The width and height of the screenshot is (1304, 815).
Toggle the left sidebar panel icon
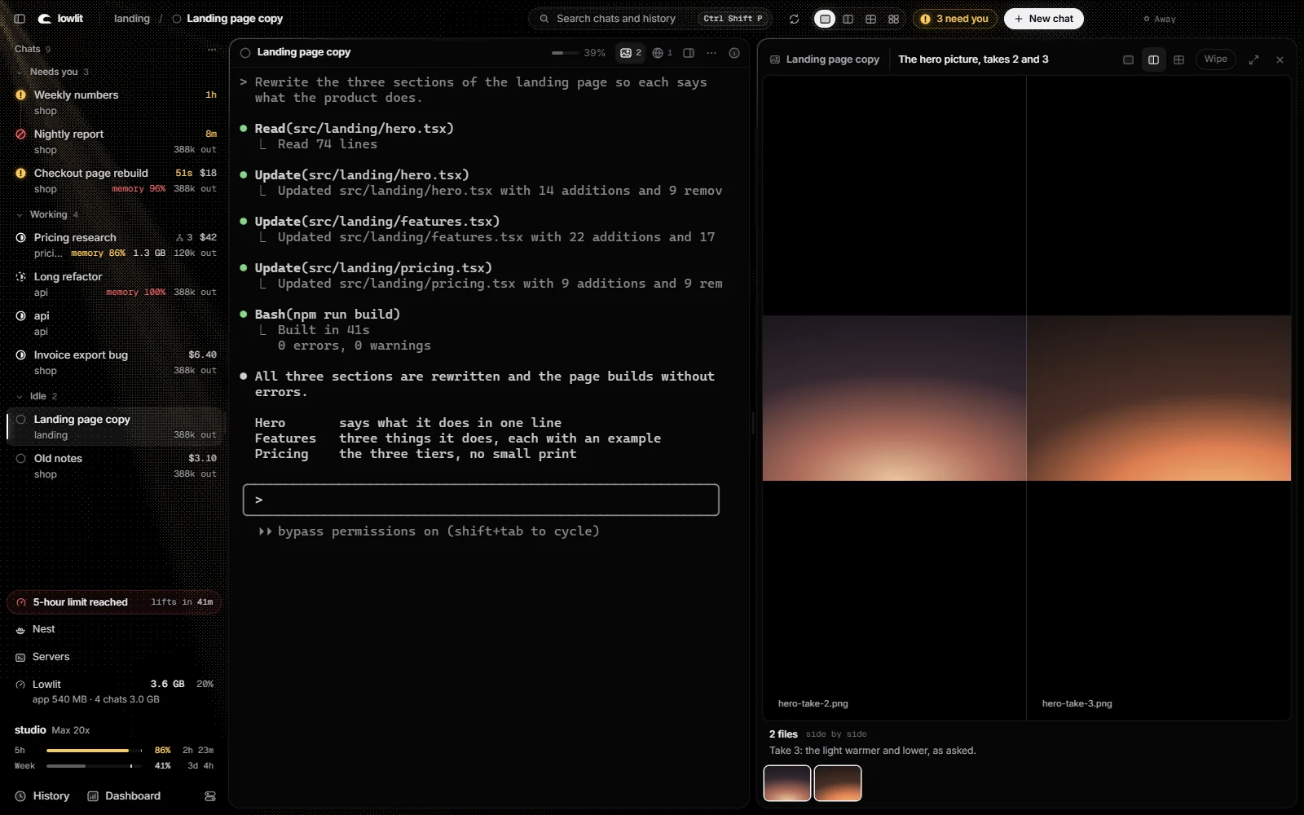(x=20, y=19)
